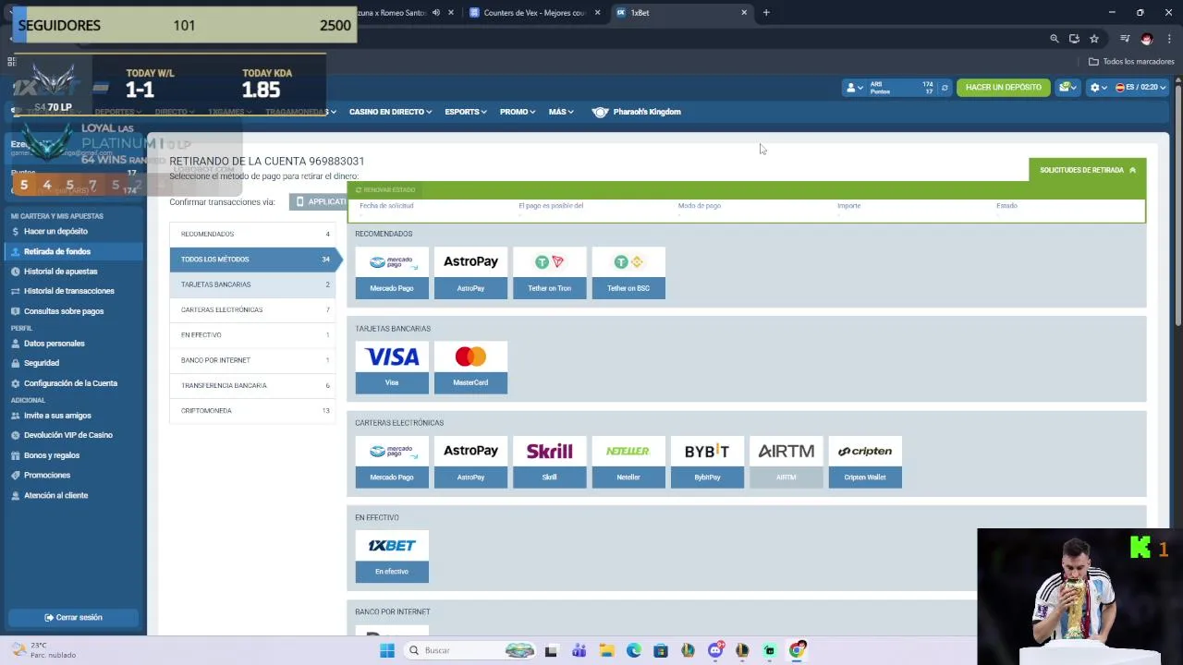Viewport: 1183px width, 665px height.
Task: Open Chrome three-dot menu
Action: (1169, 39)
